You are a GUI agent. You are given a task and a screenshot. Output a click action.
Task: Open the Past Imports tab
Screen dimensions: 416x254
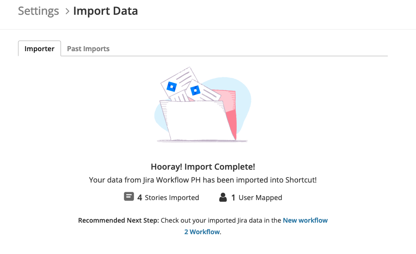pyautogui.click(x=88, y=49)
